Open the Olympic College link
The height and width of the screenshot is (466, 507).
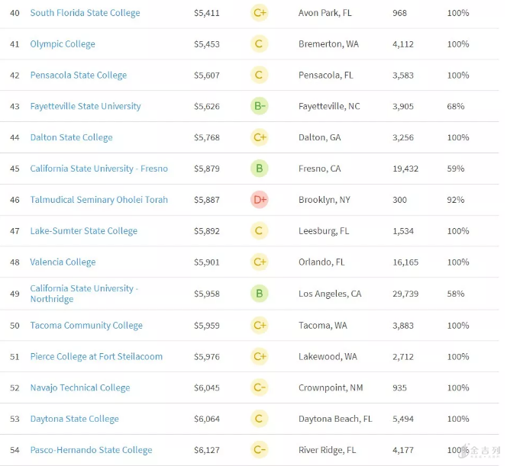[63, 44]
